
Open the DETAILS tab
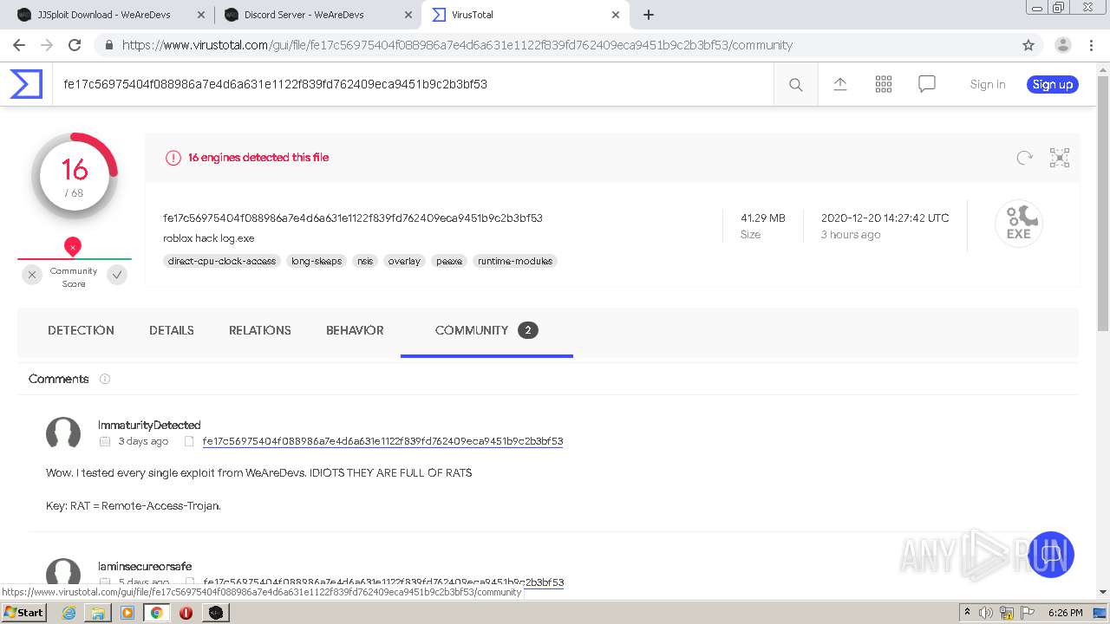coord(172,330)
